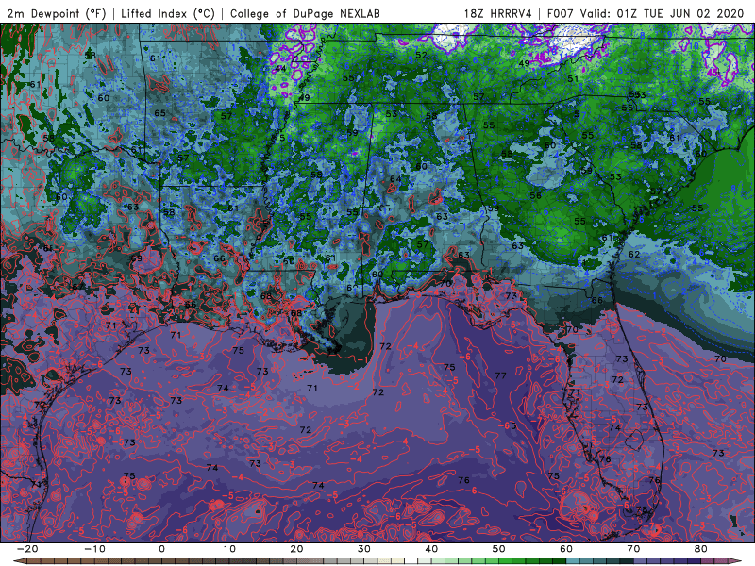The height and width of the screenshot is (566, 755).
Task: Click the "College of DuPage NEXLAB" label
Action: [x=305, y=13]
